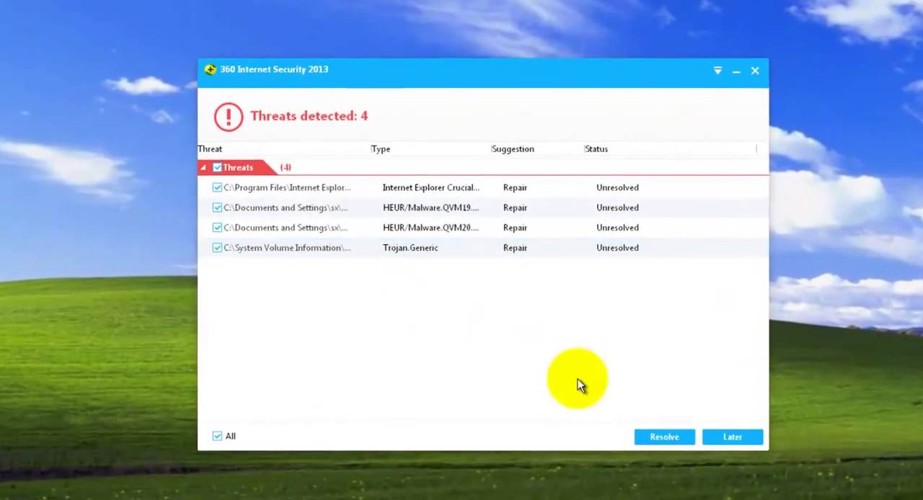
Task: Collapse the Threats group triangle
Action: 203,168
